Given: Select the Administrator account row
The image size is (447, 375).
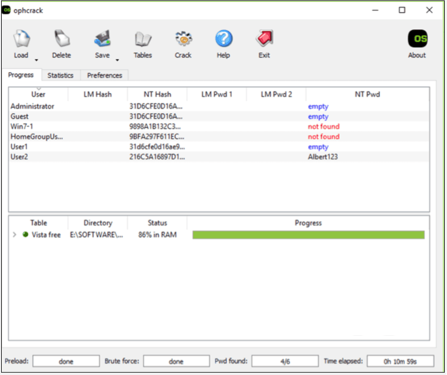Looking at the screenshot, I should click(32, 106).
